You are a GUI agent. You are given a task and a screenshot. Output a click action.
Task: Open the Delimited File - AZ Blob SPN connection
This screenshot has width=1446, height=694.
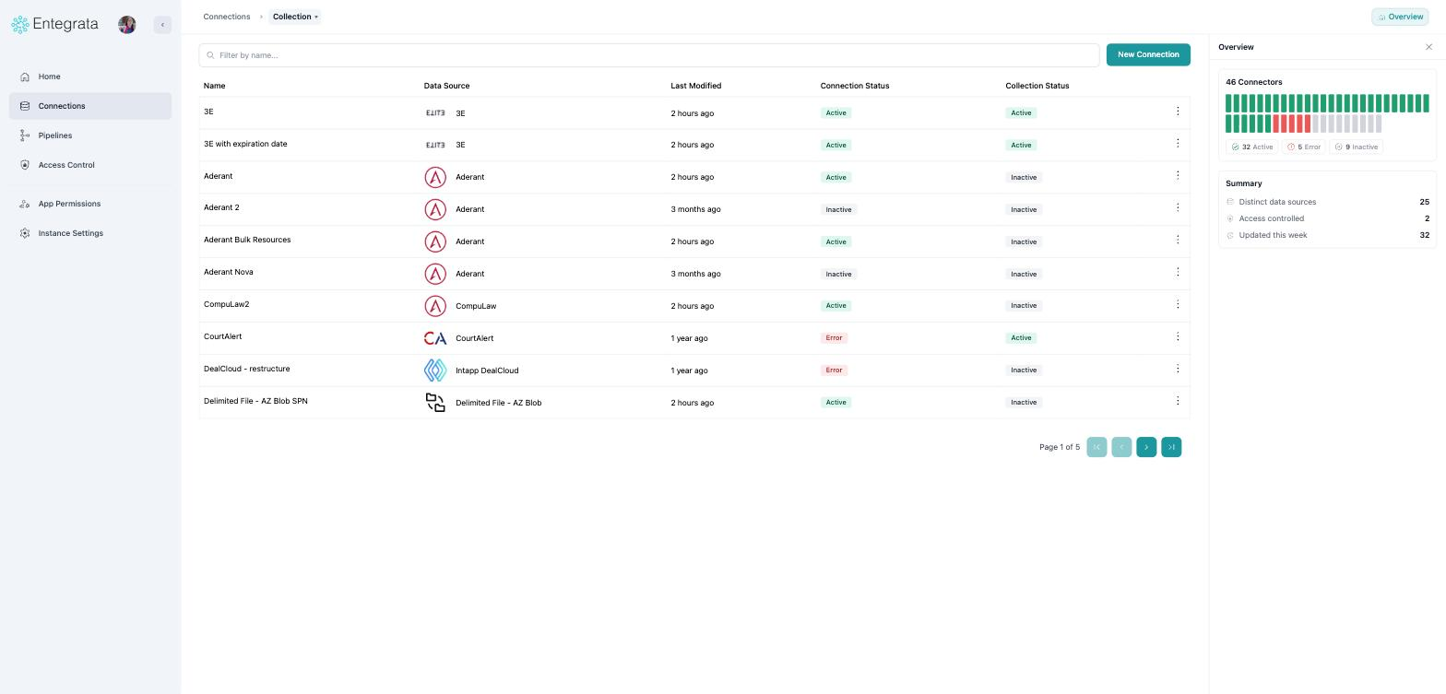click(x=255, y=401)
